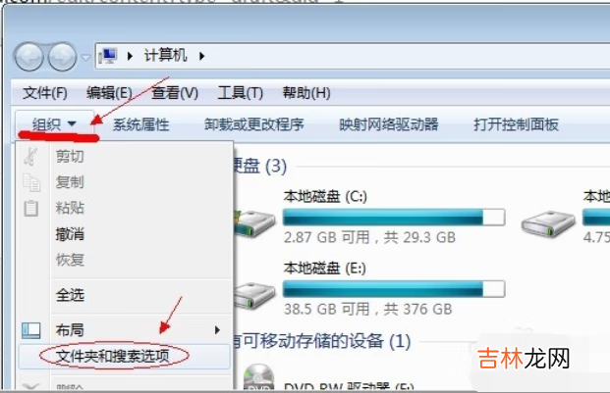Click 打开控制面板 in the toolbar
Viewport: 610px width, 393px height.
pyautogui.click(x=516, y=124)
